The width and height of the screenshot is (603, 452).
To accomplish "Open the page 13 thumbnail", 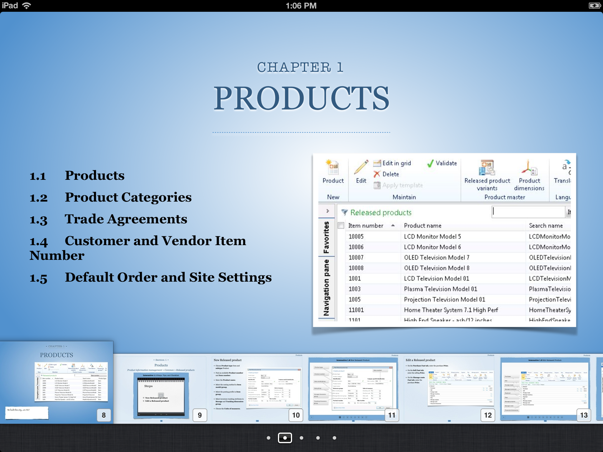I will point(545,388).
